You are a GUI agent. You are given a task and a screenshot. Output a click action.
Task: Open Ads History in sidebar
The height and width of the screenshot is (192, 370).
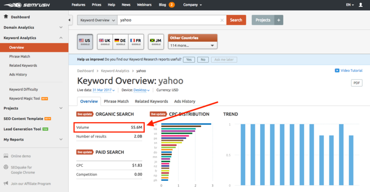click(x=18, y=74)
